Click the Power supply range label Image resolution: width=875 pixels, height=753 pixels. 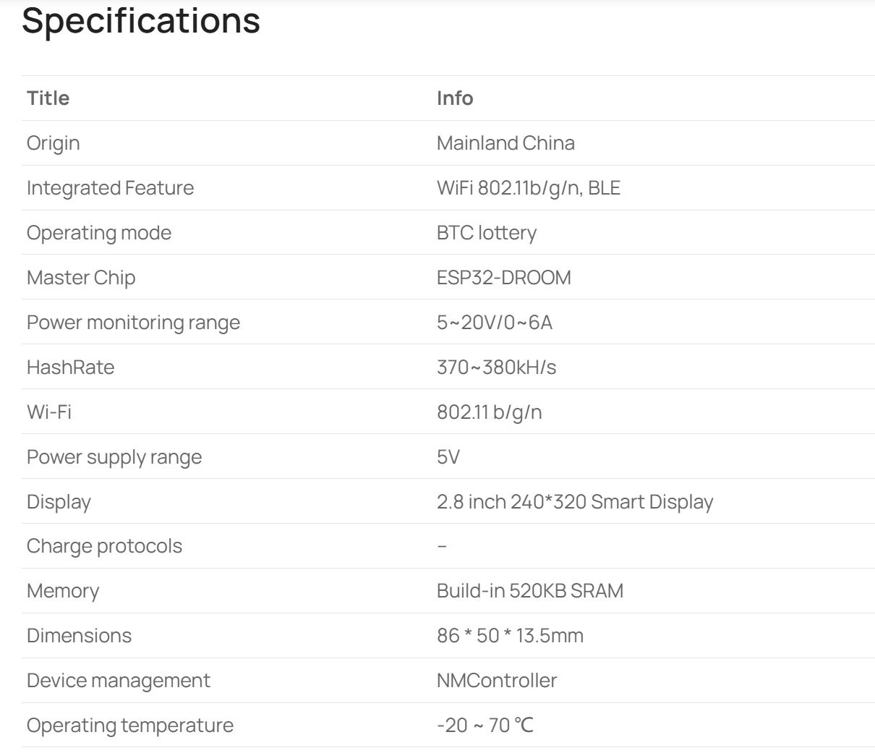coord(114,457)
